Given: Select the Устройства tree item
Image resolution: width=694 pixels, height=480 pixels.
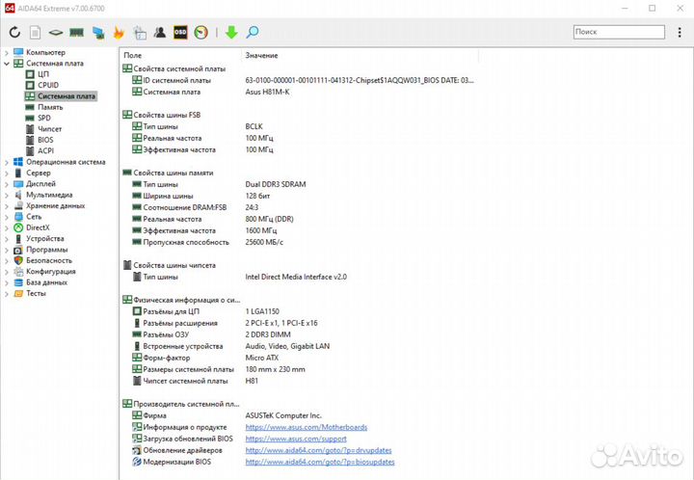Looking at the screenshot, I should (44, 239).
